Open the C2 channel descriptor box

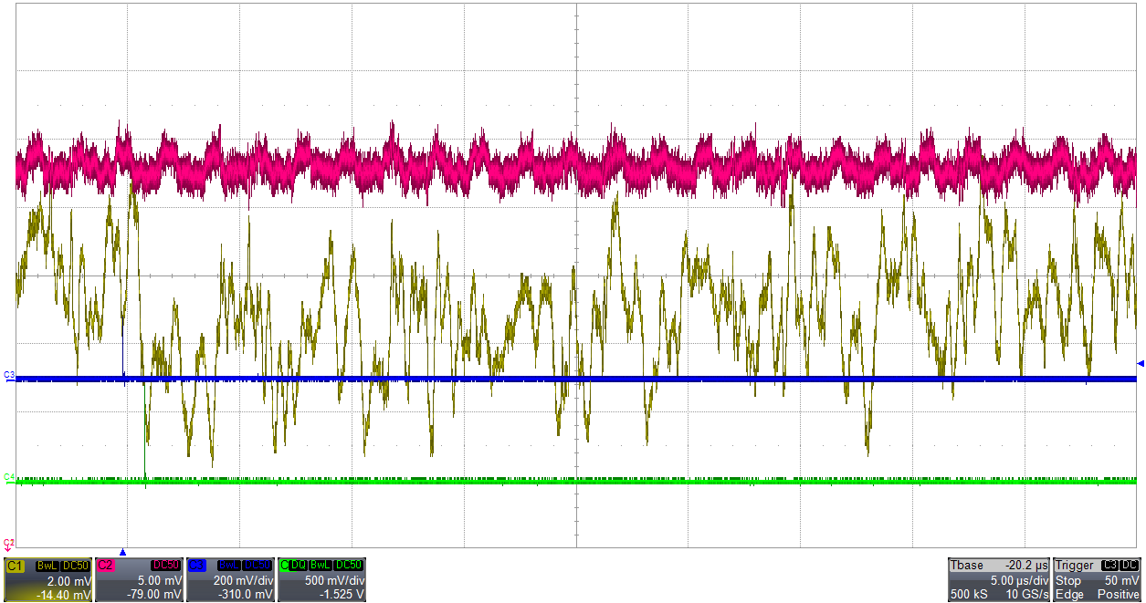click(139, 579)
